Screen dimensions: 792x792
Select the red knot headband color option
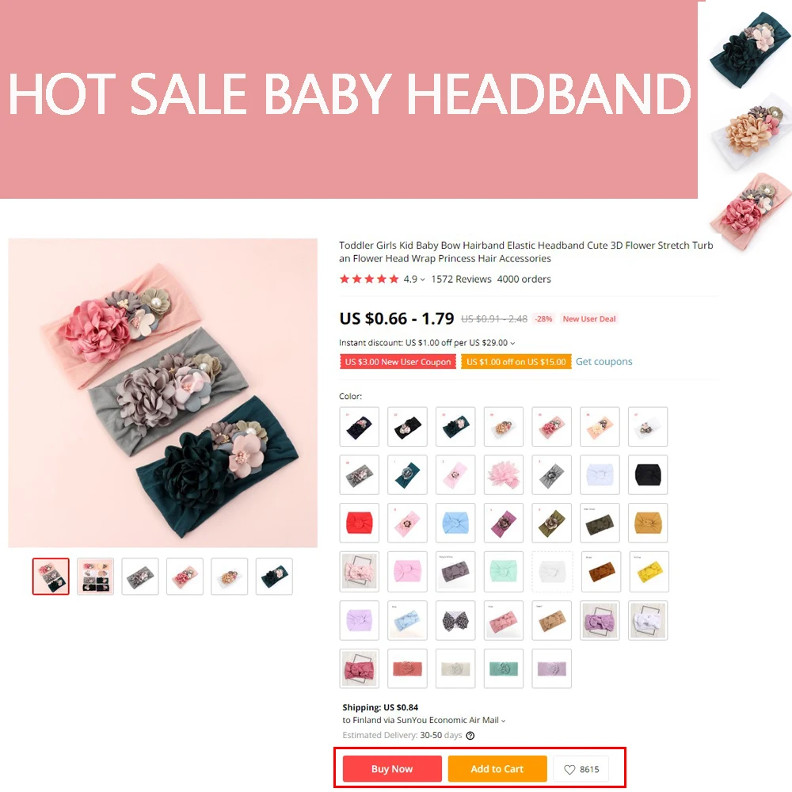tap(359, 523)
